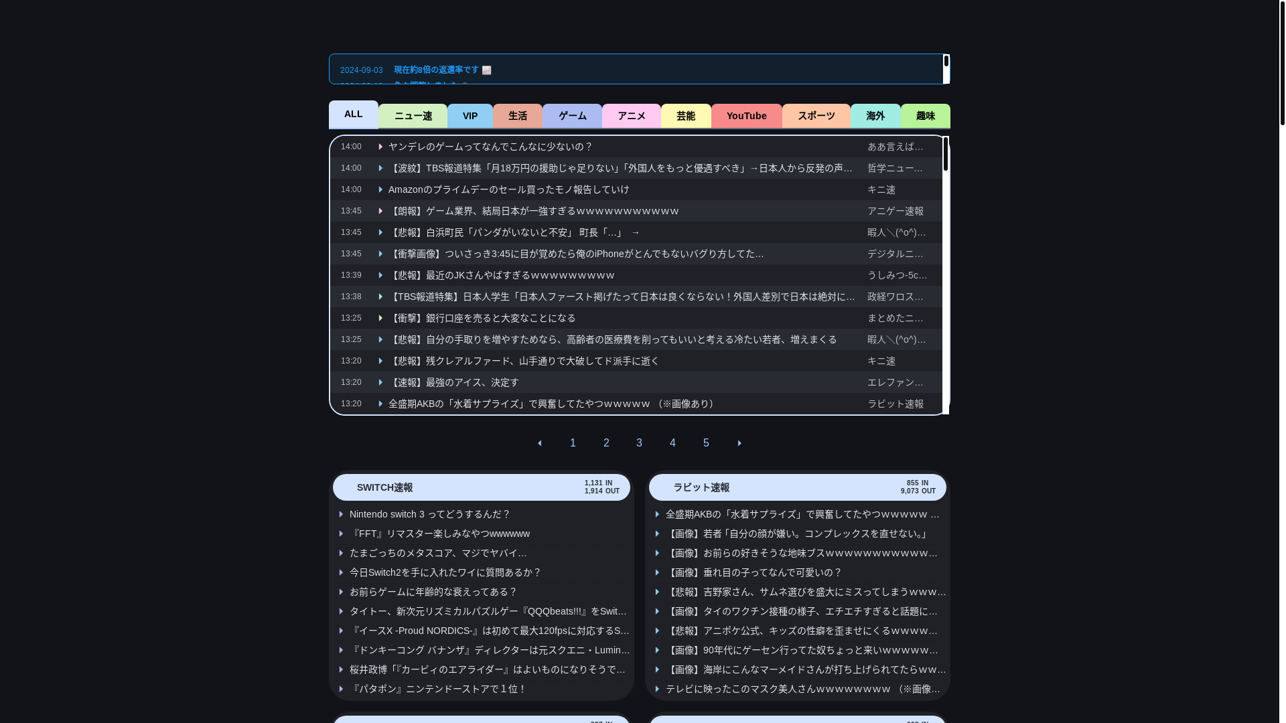Viewport: 1286px width, 723px height.
Task: Open 最強のアイス、決定す headline
Action: point(453,382)
